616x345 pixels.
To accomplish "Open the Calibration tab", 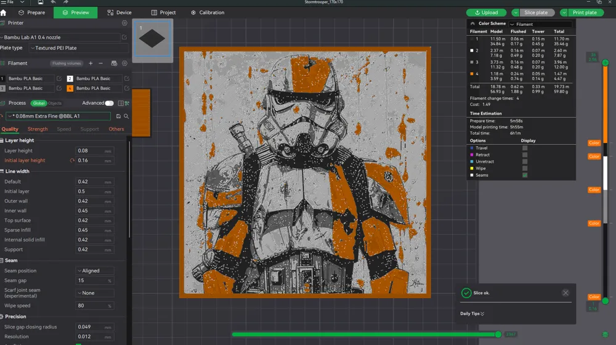I will [x=208, y=12].
